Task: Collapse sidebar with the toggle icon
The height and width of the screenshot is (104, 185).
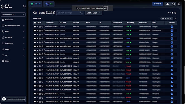Action: [24, 6]
